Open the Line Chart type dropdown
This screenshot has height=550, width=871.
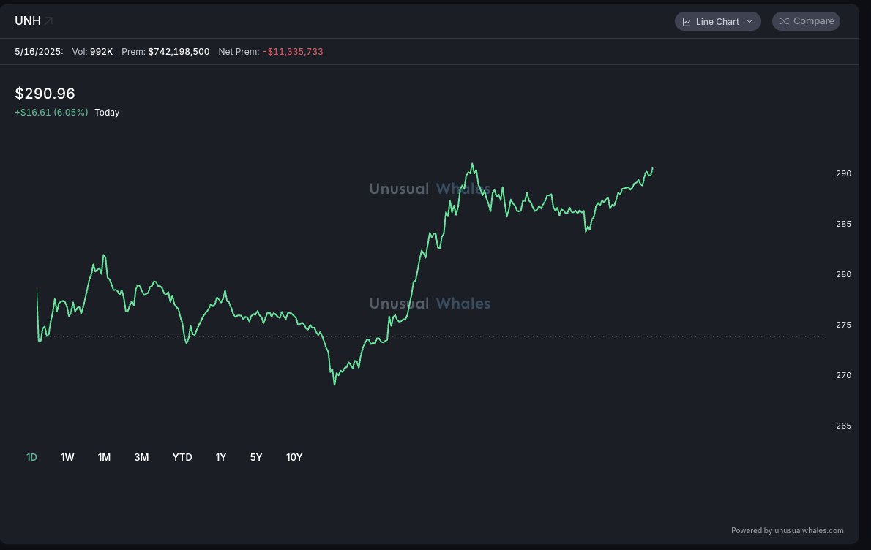tap(718, 22)
